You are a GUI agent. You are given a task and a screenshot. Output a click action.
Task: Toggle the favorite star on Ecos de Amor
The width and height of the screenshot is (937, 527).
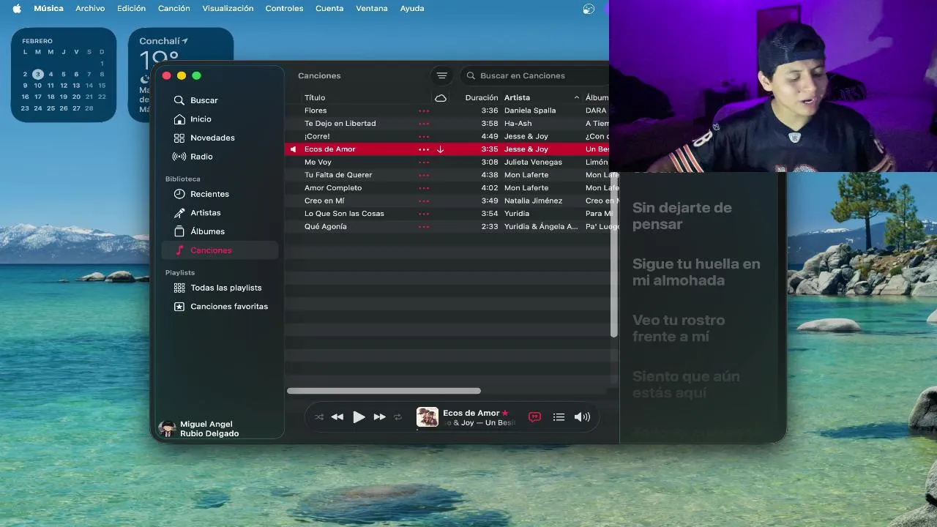coord(505,413)
